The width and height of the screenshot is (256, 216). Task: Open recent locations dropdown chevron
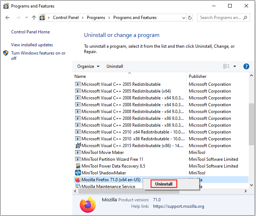26,17
